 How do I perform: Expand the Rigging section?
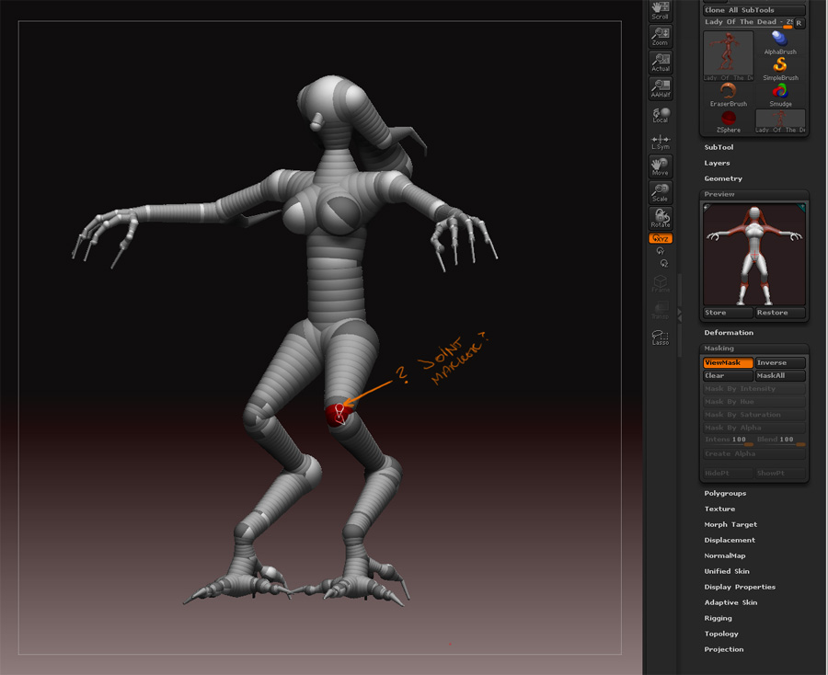(718, 617)
